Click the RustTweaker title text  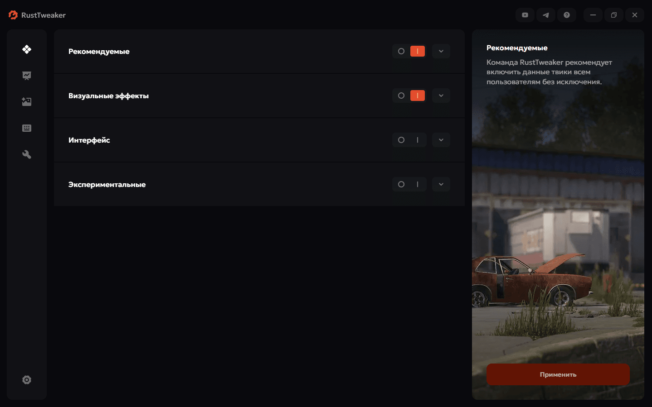tap(44, 15)
